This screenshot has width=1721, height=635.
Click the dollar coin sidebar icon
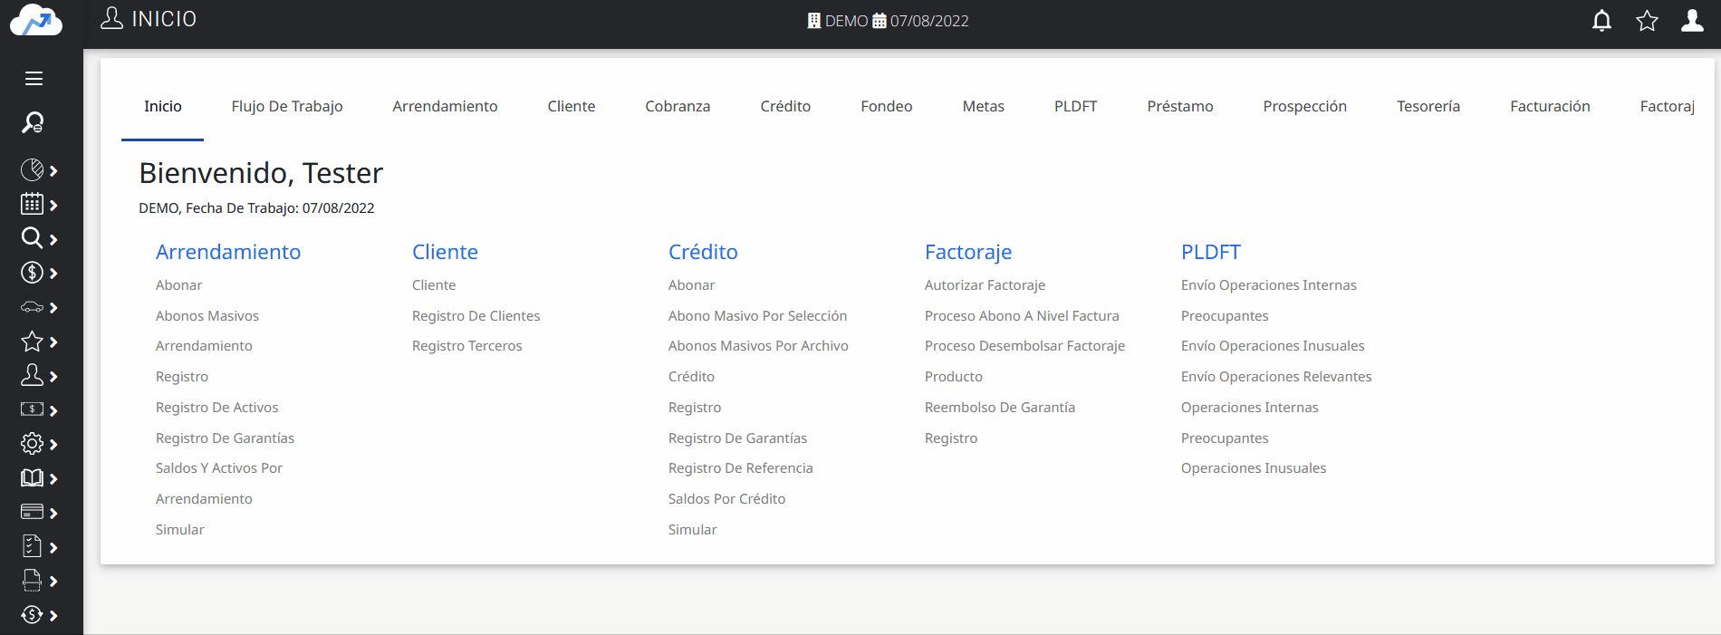click(32, 273)
